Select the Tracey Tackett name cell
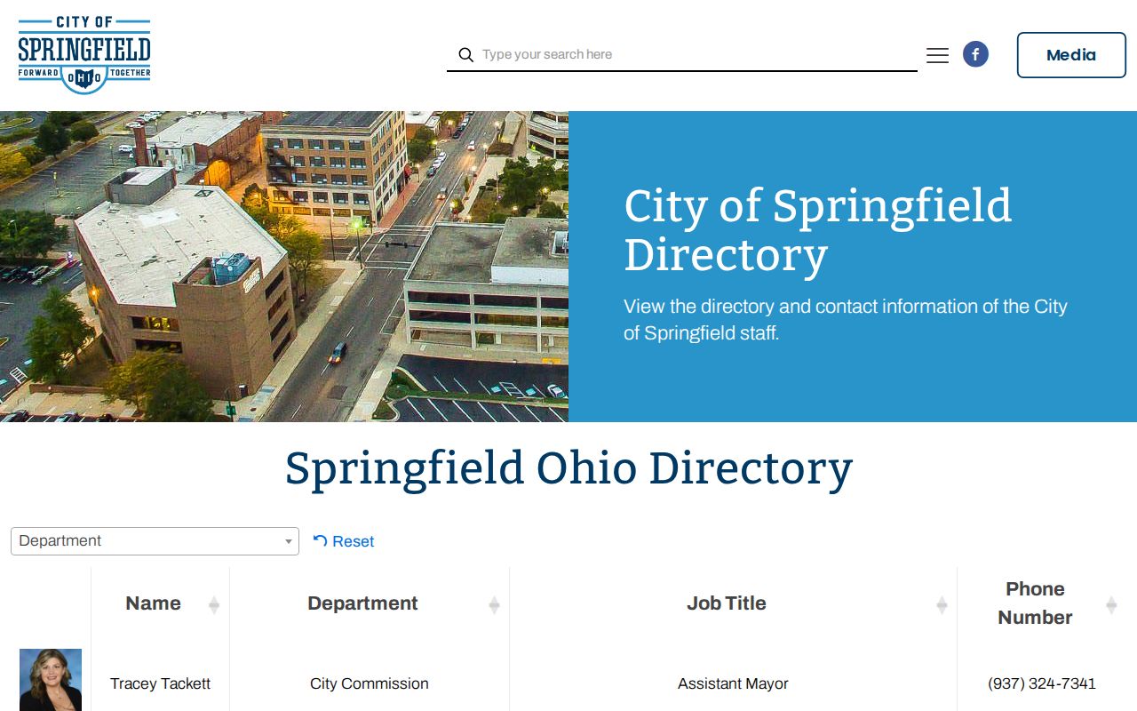 pos(160,683)
